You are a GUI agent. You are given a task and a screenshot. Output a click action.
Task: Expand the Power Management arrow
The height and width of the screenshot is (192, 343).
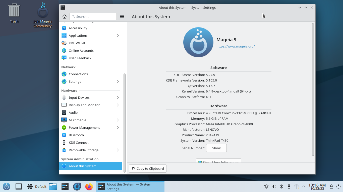(118, 127)
